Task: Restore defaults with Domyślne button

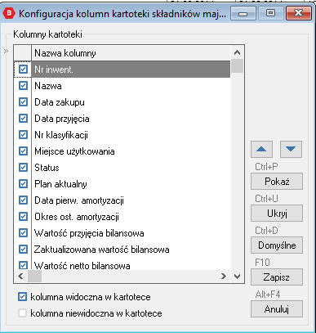Action: [x=277, y=245]
